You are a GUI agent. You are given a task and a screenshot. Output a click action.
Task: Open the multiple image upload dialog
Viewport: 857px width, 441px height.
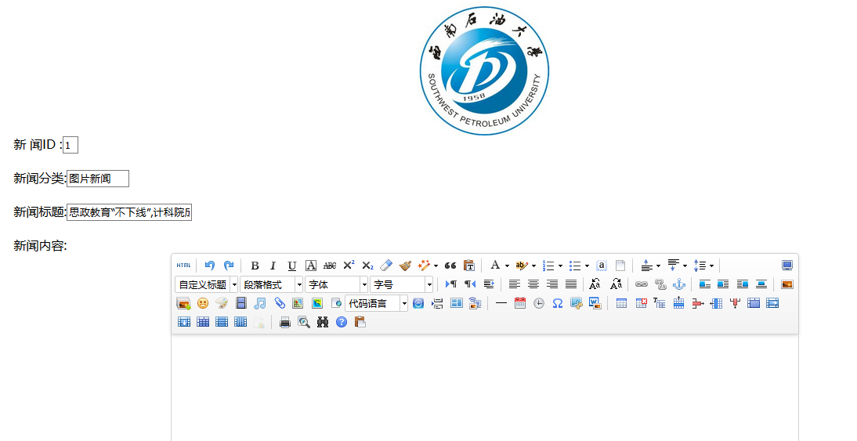click(183, 303)
